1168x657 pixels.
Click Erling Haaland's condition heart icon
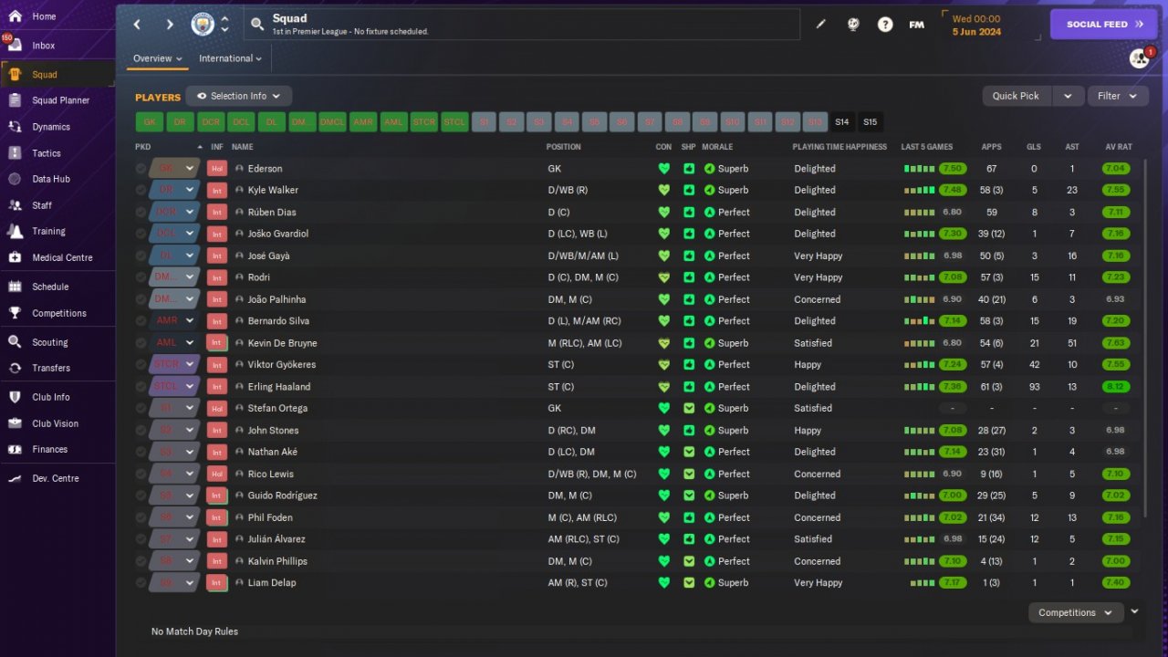(664, 387)
